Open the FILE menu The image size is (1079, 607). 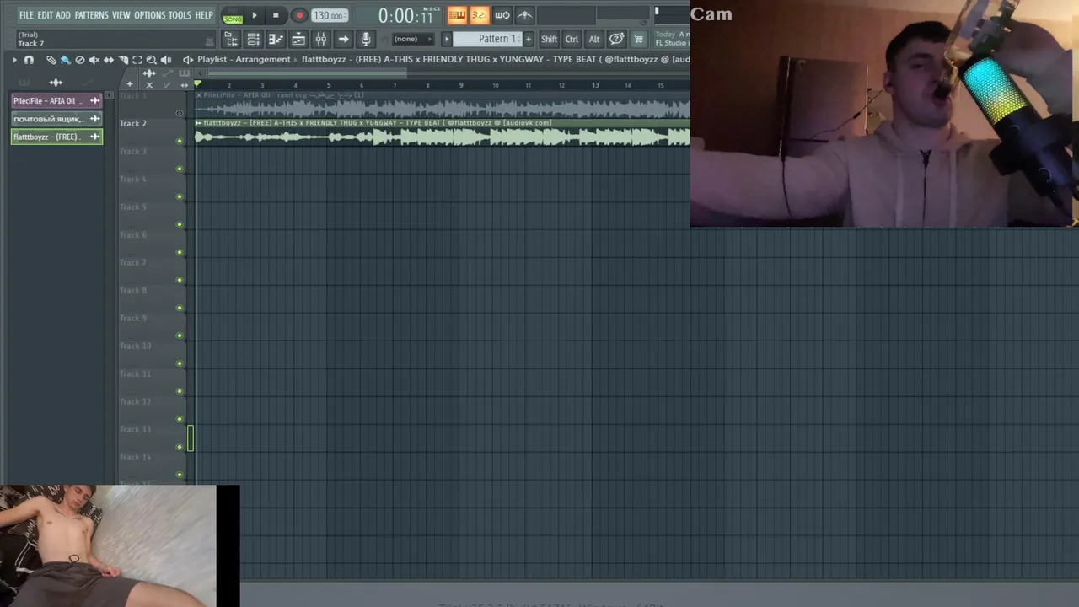tap(26, 15)
